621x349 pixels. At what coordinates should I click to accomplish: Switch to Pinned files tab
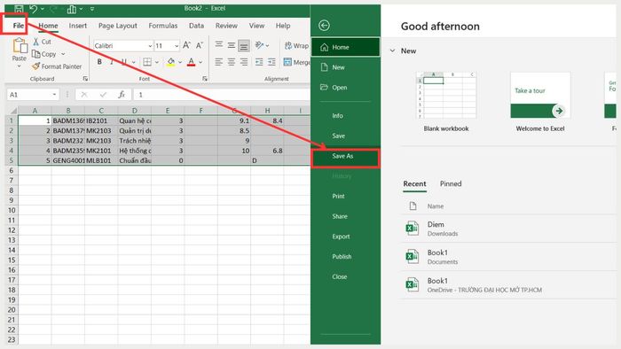[x=451, y=183]
